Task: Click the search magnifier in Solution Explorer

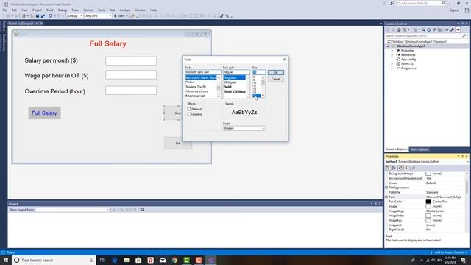Action: 464,36
